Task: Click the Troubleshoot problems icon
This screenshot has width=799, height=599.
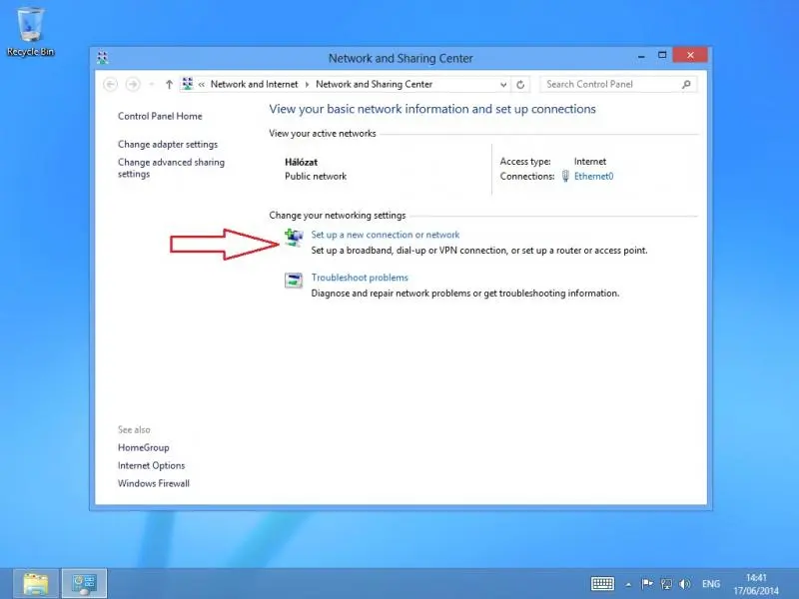Action: [294, 282]
